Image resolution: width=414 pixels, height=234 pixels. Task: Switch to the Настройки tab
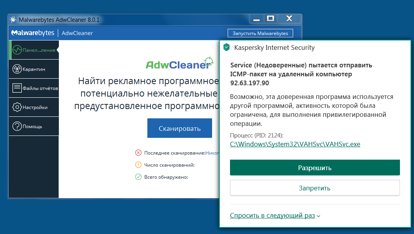pos(34,107)
